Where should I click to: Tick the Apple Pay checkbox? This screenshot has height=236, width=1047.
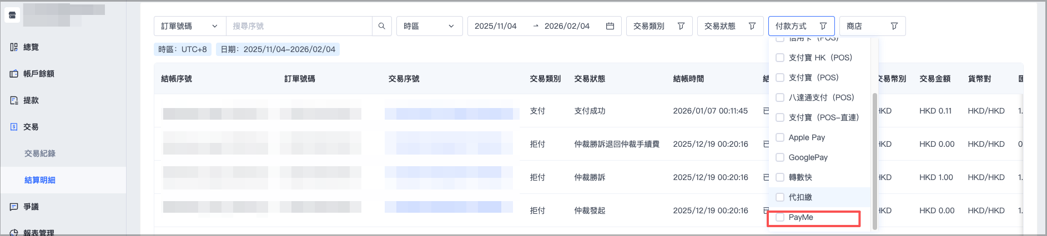click(779, 137)
